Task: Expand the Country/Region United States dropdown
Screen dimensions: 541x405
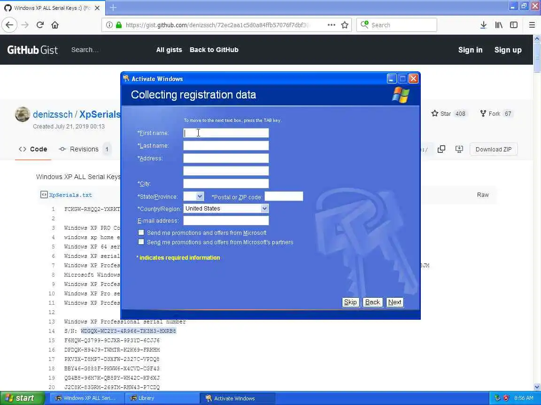Action: pyautogui.click(x=264, y=208)
